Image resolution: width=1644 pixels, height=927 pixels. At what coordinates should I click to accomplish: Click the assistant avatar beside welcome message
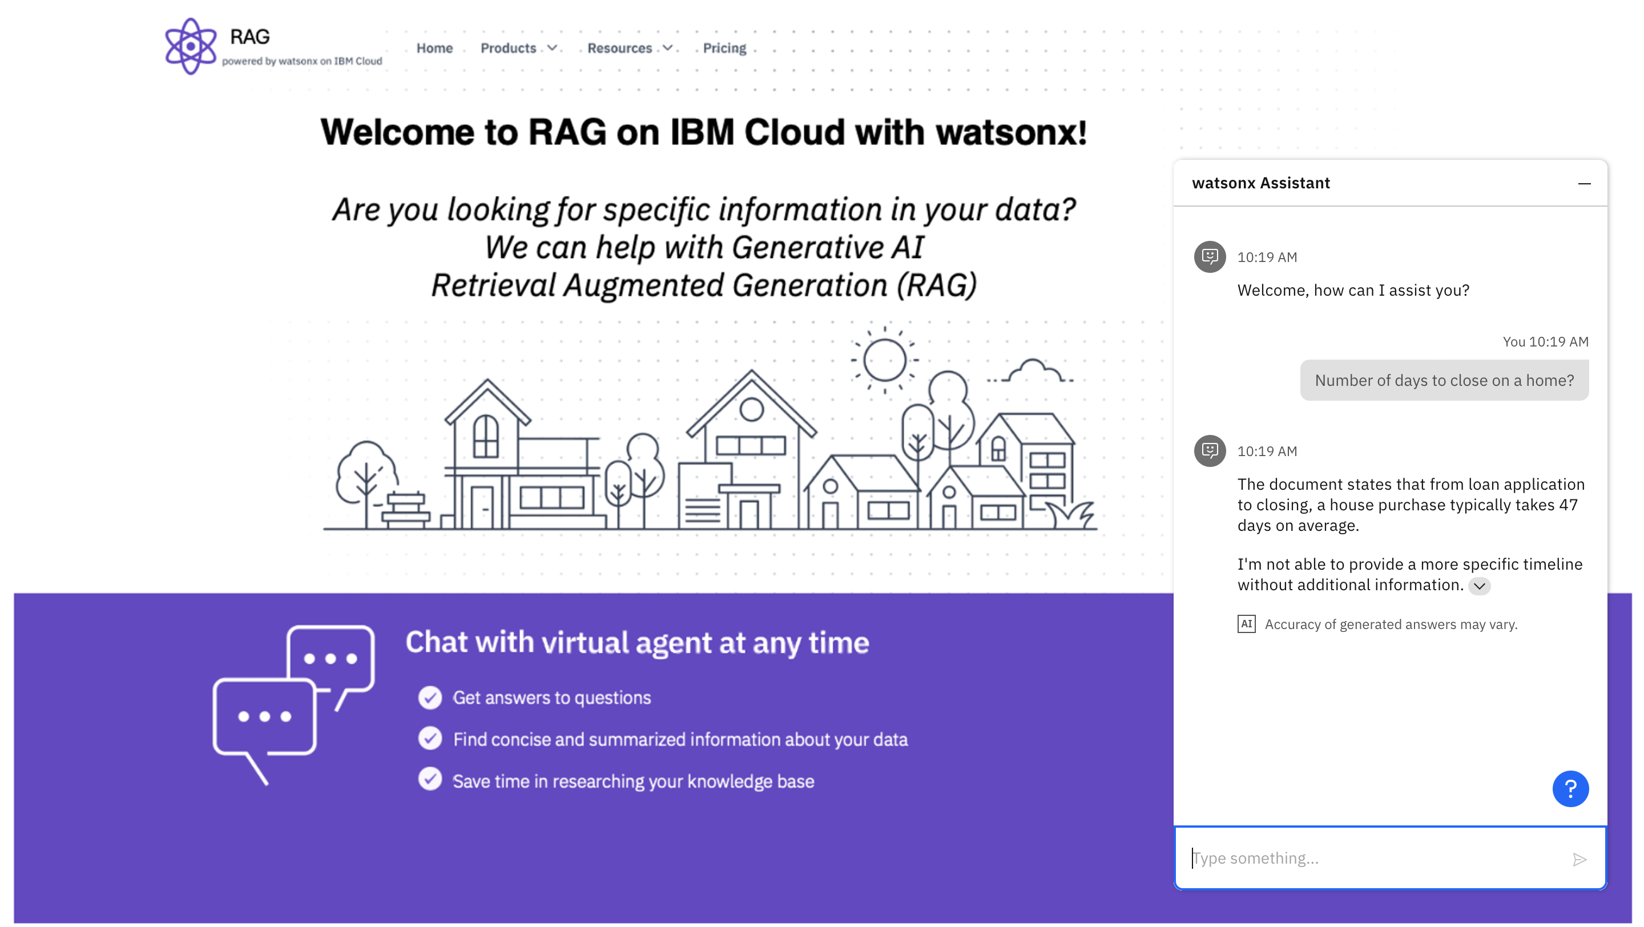click(x=1210, y=256)
